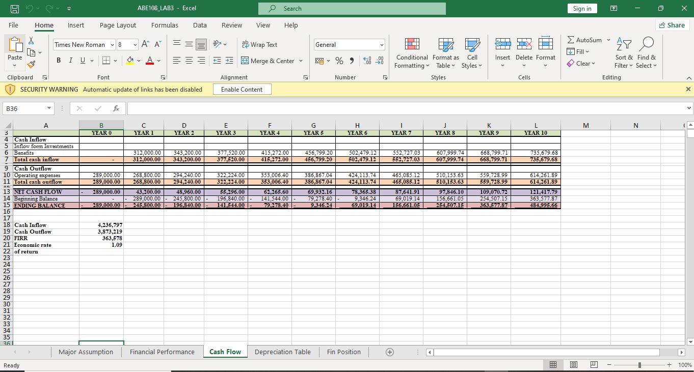Image resolution: width=694 pixels, height=372 pixels.
Task: Open the Name Box dropdown arrow
Action: [x=48, y=108]
